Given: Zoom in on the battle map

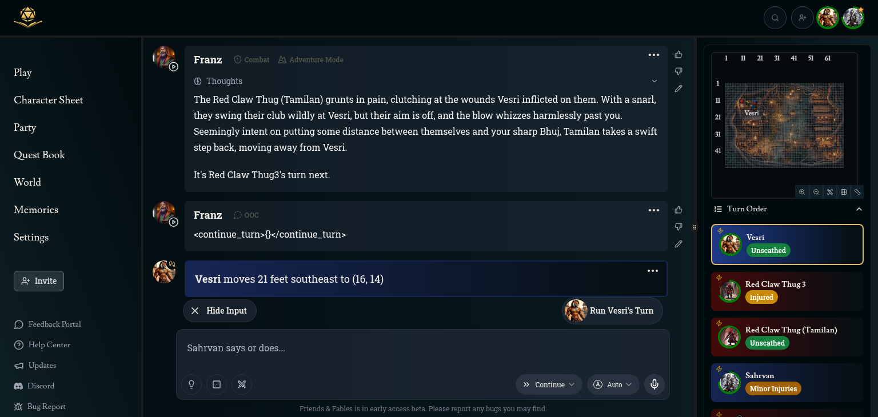Looking at the screenshot, I should tap(803, 192).
